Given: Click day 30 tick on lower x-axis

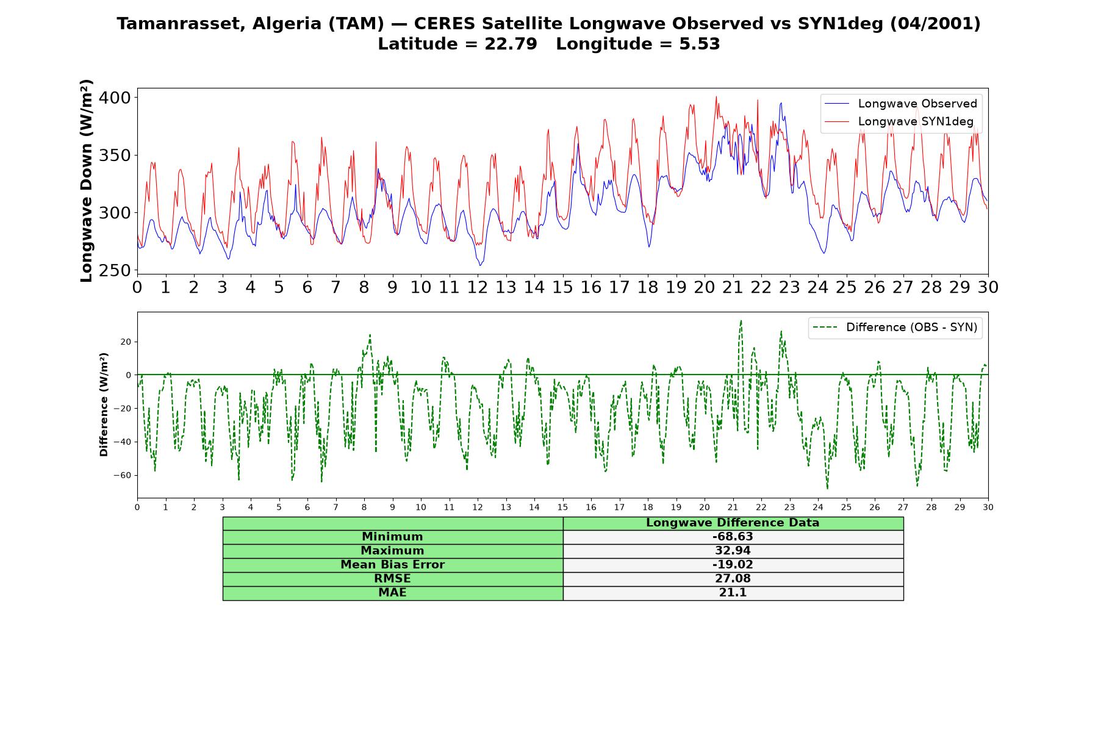Looking at the screenshot, I should 988,508.
